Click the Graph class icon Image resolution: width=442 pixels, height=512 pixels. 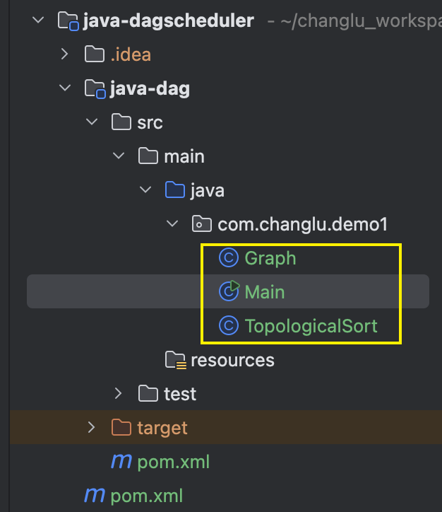[229, 257]
